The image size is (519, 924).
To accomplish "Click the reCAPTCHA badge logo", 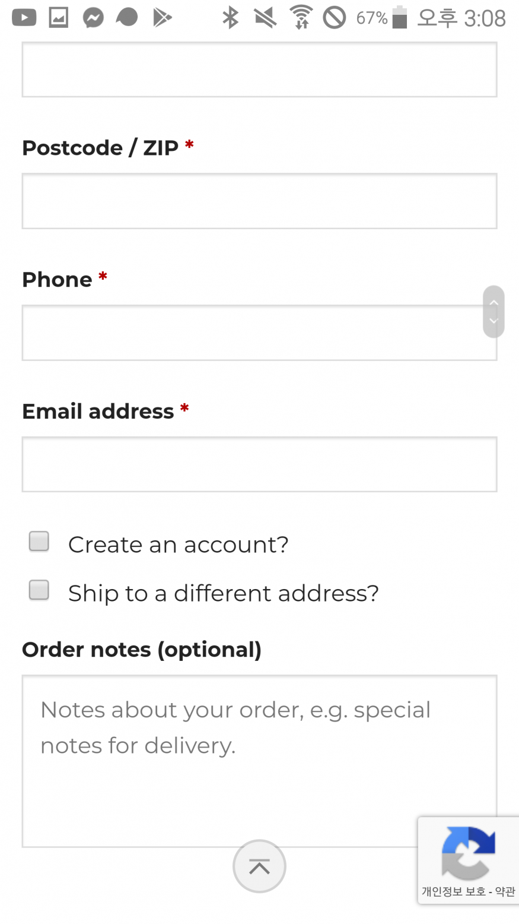I will click(468, 853).
